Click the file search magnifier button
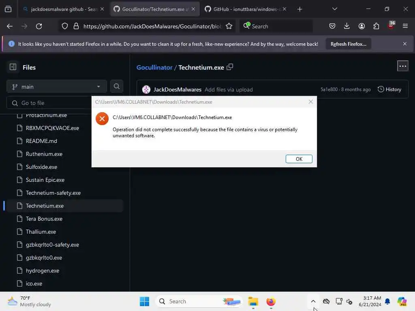 click(116, 87)
